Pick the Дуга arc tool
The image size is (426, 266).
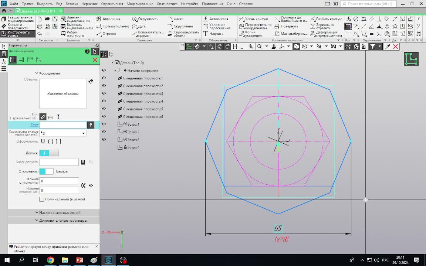click(x=139, y=26)
